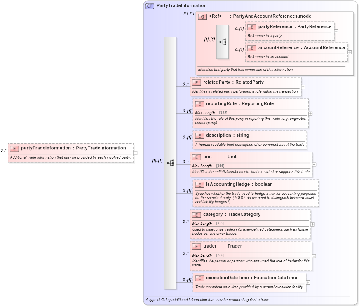Click the CT icon beside PartyTradeInformation

point(150,6)
